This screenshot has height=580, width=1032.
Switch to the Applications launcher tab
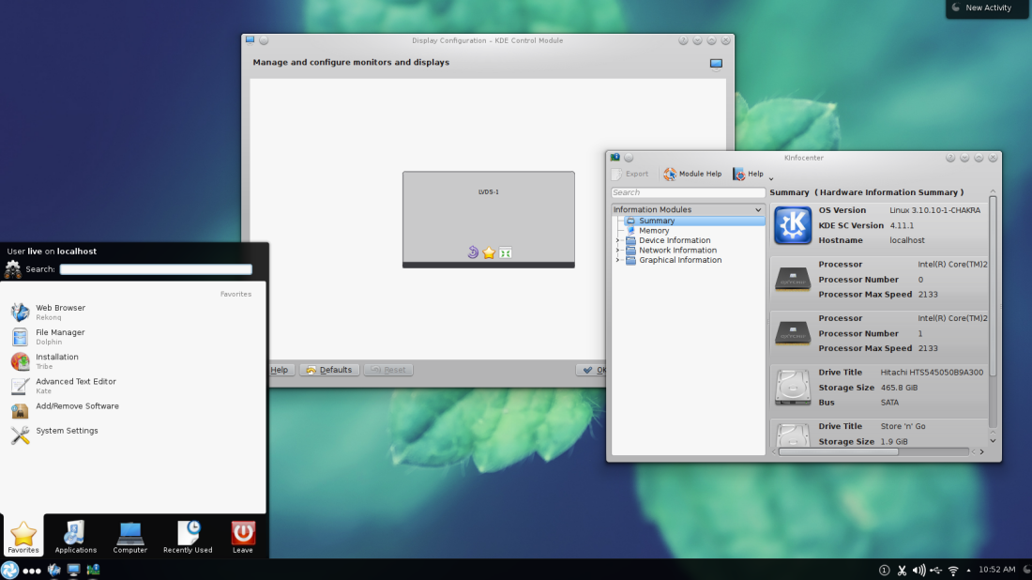pyautogui.click(x=75, y=537)
